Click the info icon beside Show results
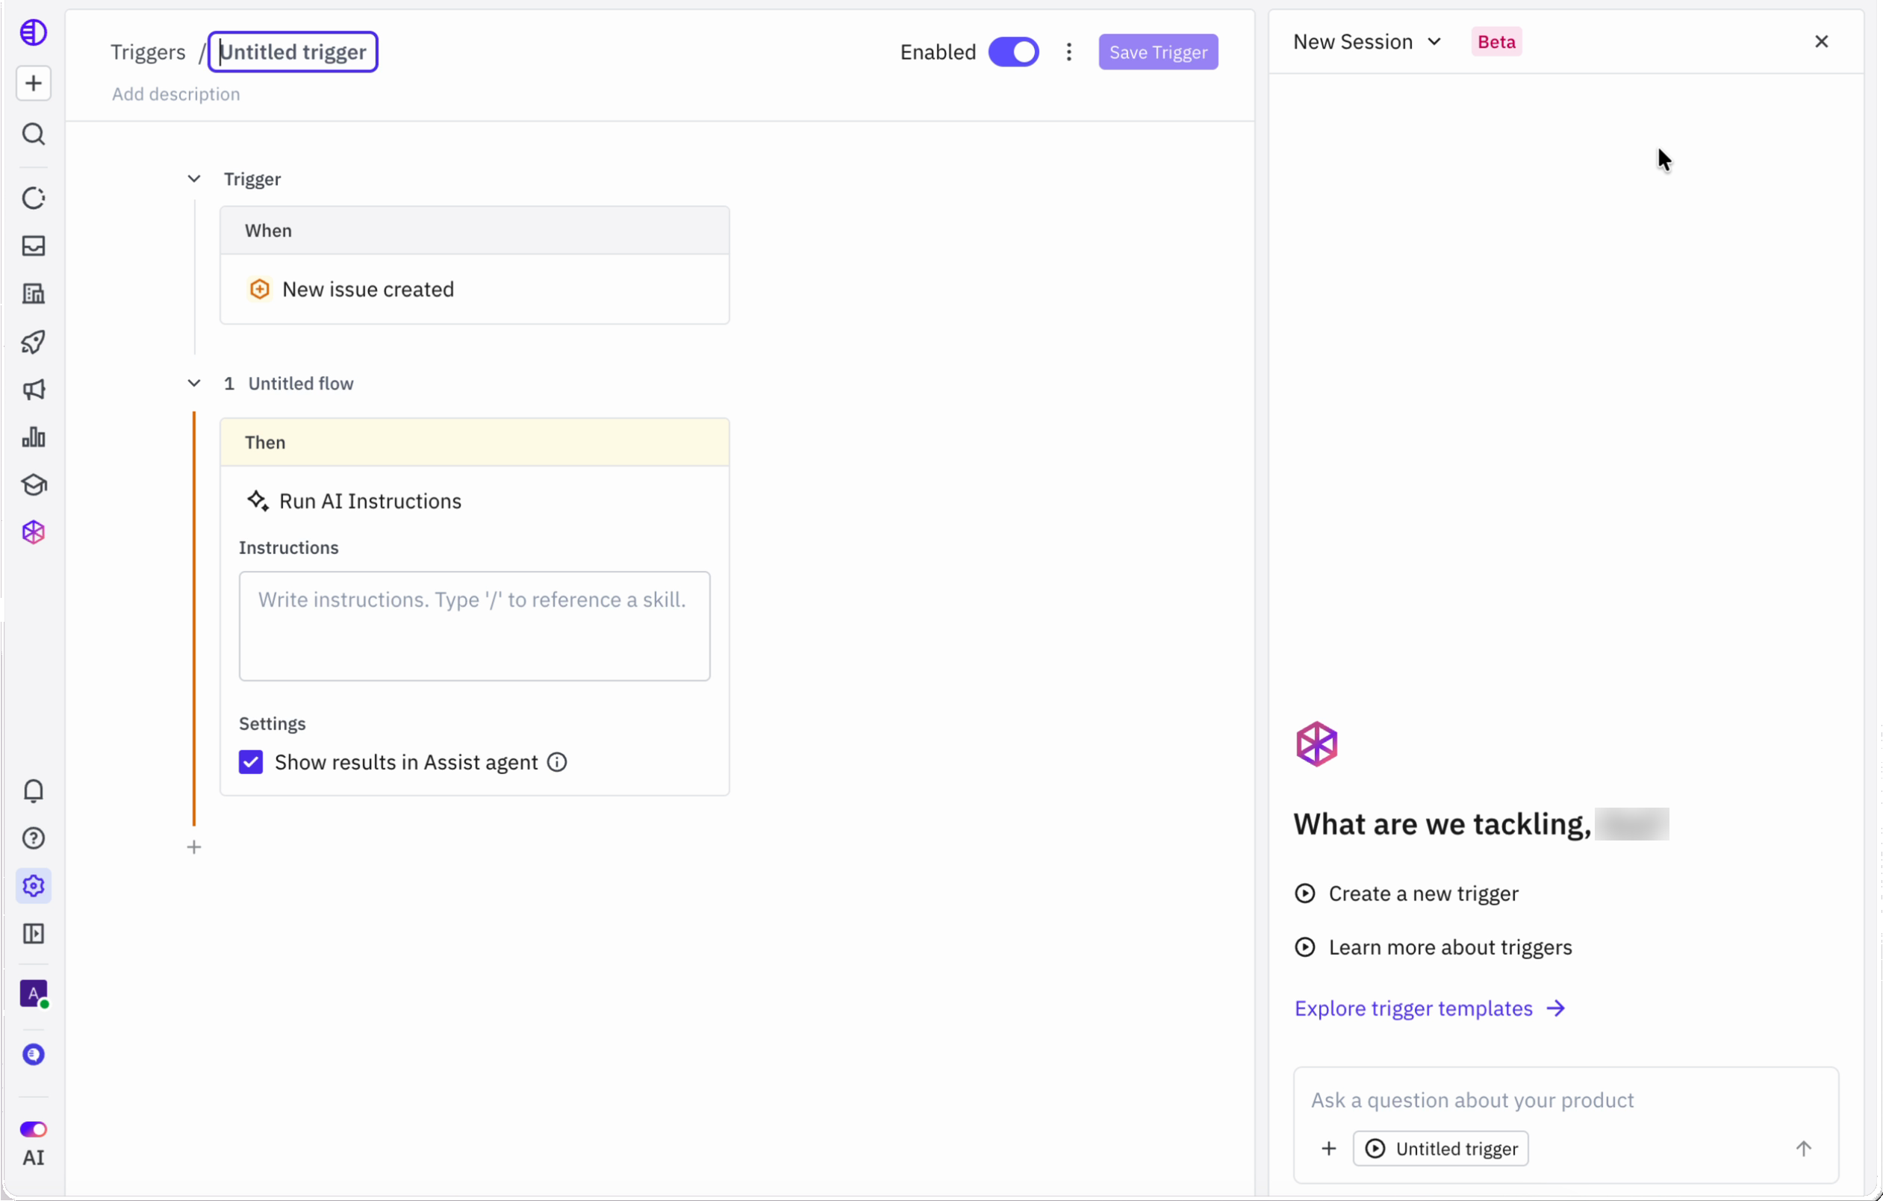1883x1201 pixels. pyautogui.click(x=557, y=762)
